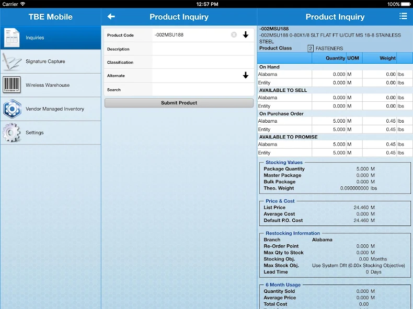Expand the Product Code dropdown arrow
Viewport: 413px width, 309px height.
pyautogui.click(x=246, y=35)
